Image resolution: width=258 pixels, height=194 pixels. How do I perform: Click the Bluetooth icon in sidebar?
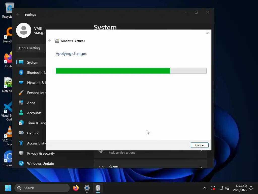coord(21,72)
